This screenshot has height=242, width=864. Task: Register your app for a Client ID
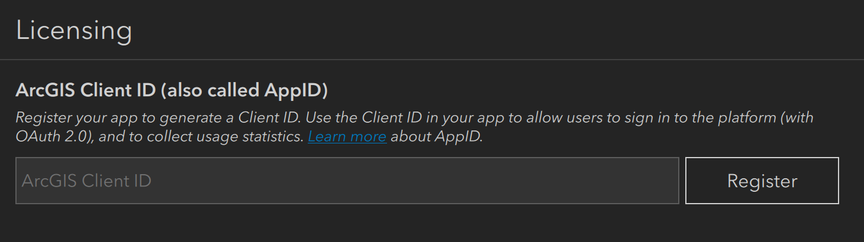[x=762, y=181]
